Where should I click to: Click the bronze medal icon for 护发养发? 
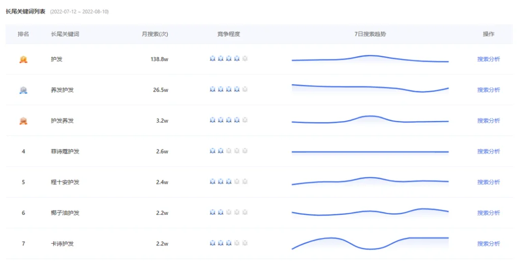(x=23, y=121)
